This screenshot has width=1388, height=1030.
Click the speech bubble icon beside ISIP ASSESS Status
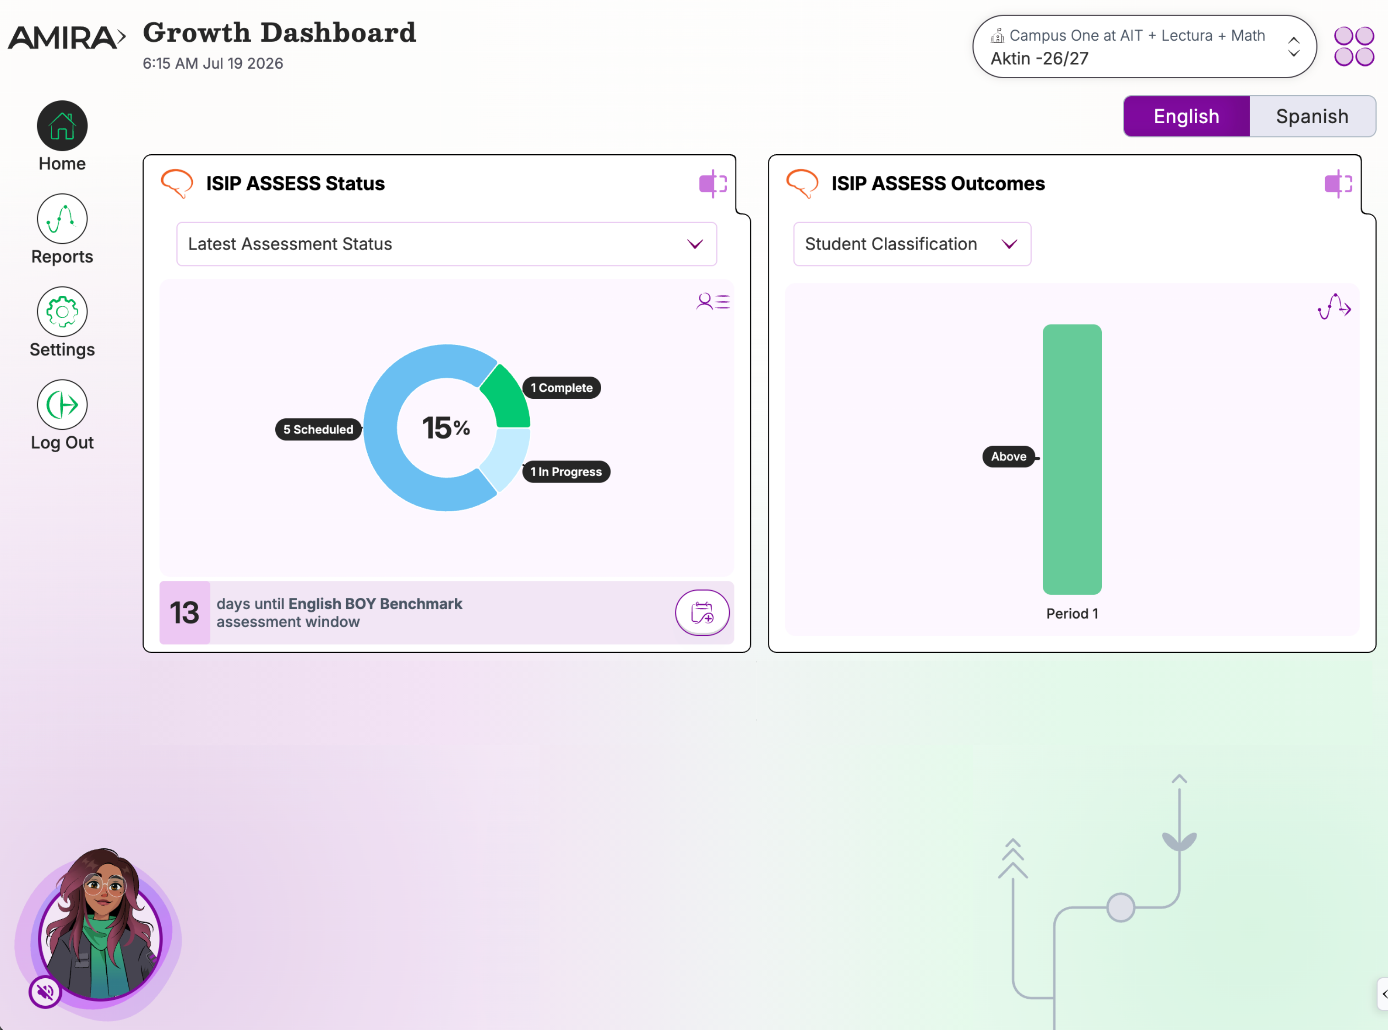pos(177,184)
